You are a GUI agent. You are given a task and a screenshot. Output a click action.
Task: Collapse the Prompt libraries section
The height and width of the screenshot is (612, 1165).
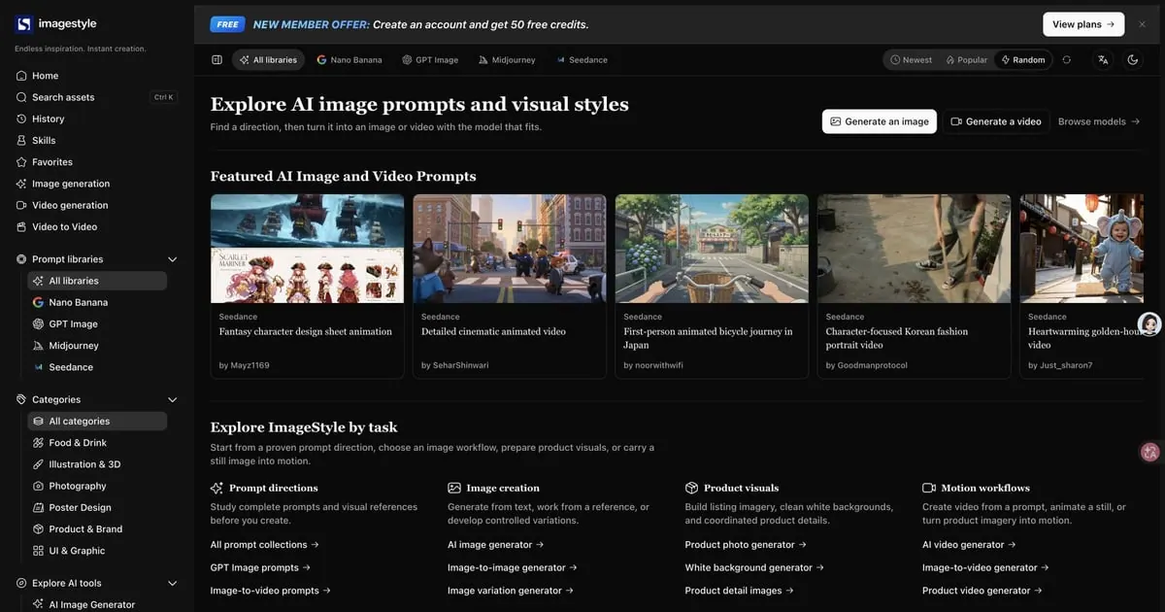click(x=173, y=259)
